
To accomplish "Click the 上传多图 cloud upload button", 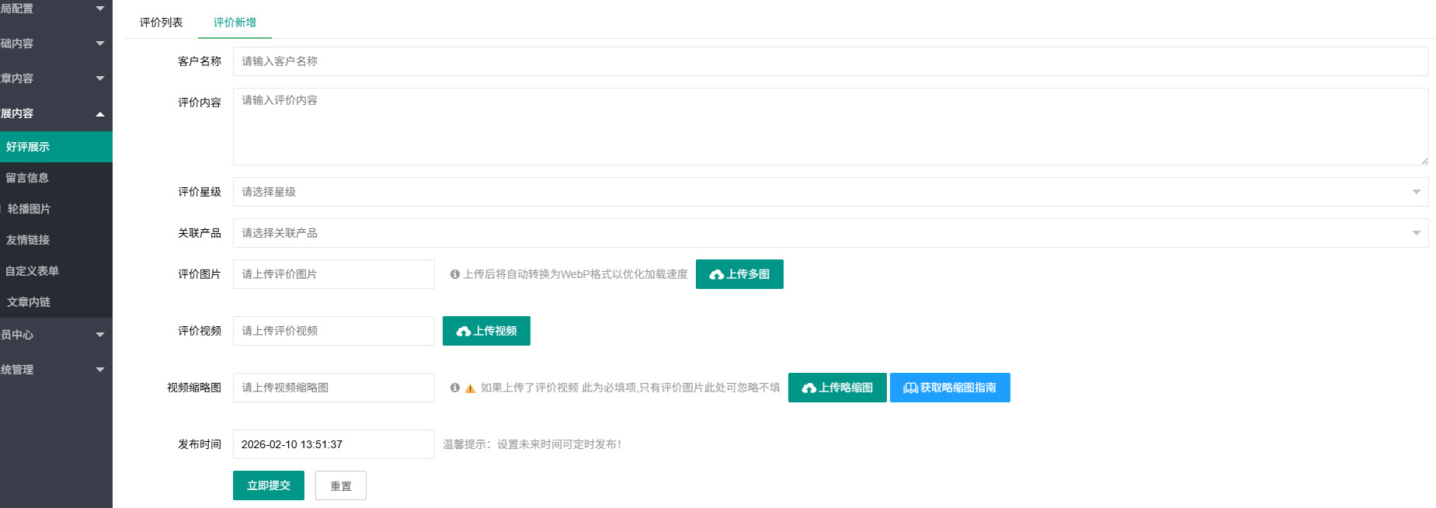I will point(739,274).
